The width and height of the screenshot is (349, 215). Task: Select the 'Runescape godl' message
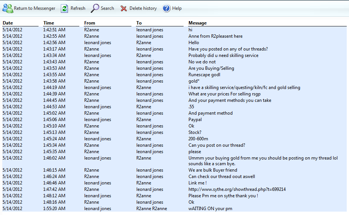[x=204, y=75]
